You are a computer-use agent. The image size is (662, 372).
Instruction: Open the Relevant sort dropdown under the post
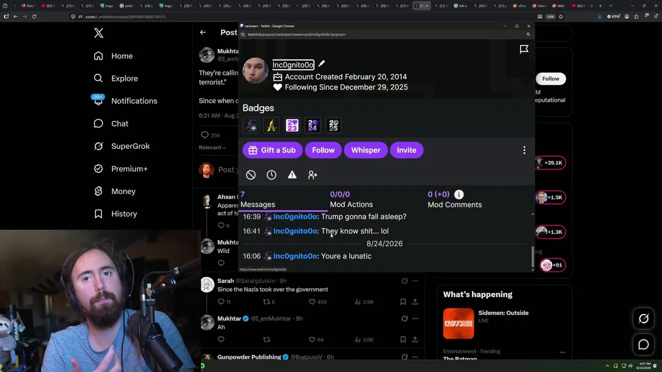click(x=213, y=148)
